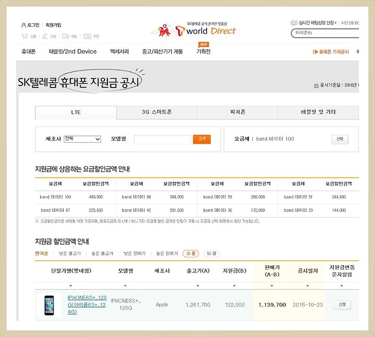Expand the 단말기명(펫네임) column sort arrow

[71, 286]
